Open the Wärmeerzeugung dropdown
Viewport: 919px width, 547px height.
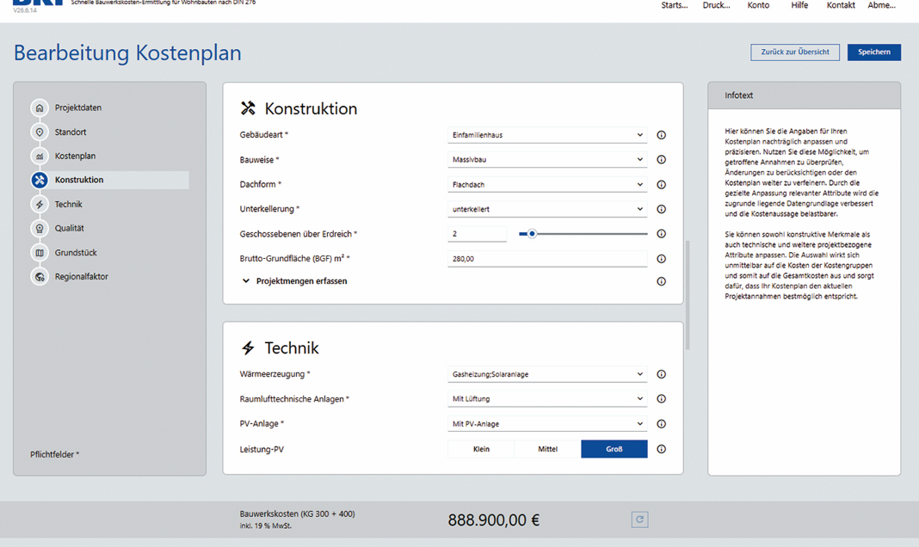point(547,374)
